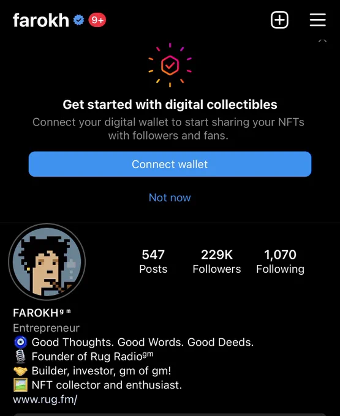Viewport: 340px width, 416px height.
Task: Tap the Entrepreneur category label
Action: 46,328
